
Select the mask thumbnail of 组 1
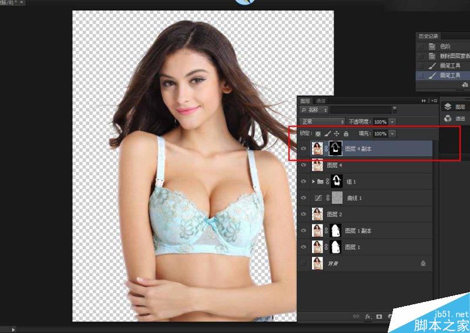[x=337, y=182]
